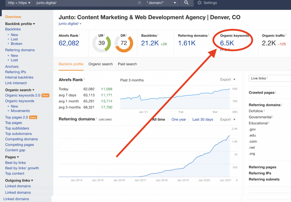The width and height of the screenshot is (291, 202).
Task: Open New under Backlinks
Action: tap(14, 35)
